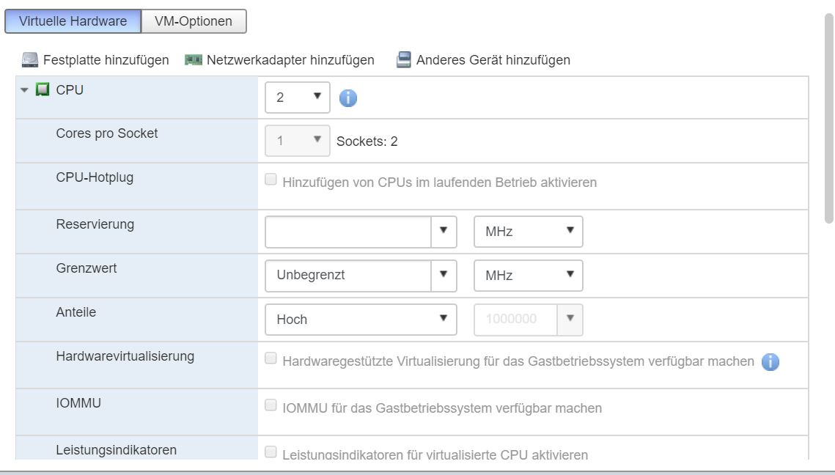Image resolution: width=835 pixels, height=475 pixels.
Task: Click the info icon beside Hardwarevirtualisierung option
Action: (770, 362)
